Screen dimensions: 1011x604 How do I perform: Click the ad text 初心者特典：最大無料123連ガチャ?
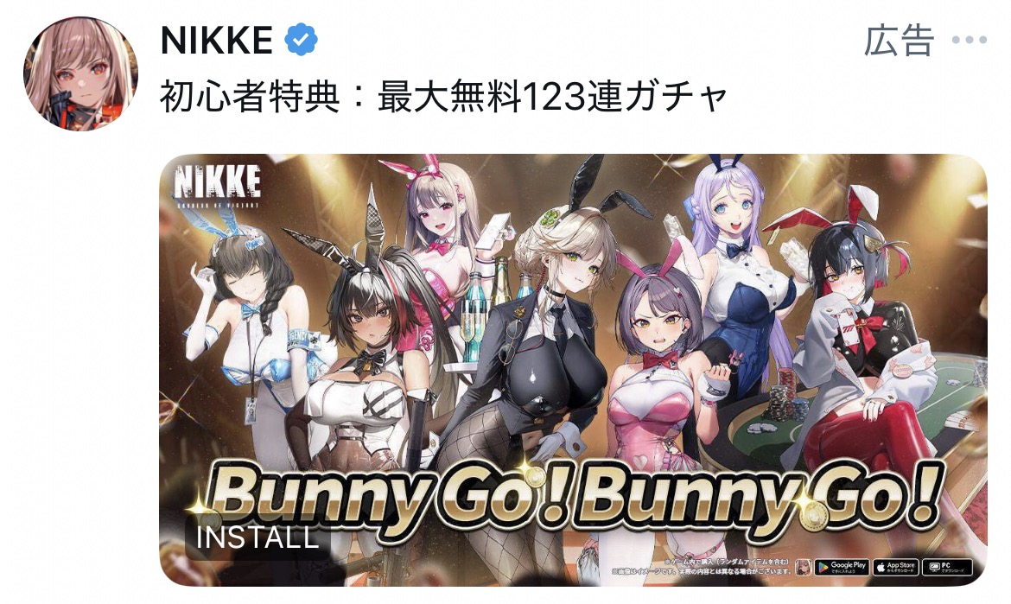click(443, 97)
